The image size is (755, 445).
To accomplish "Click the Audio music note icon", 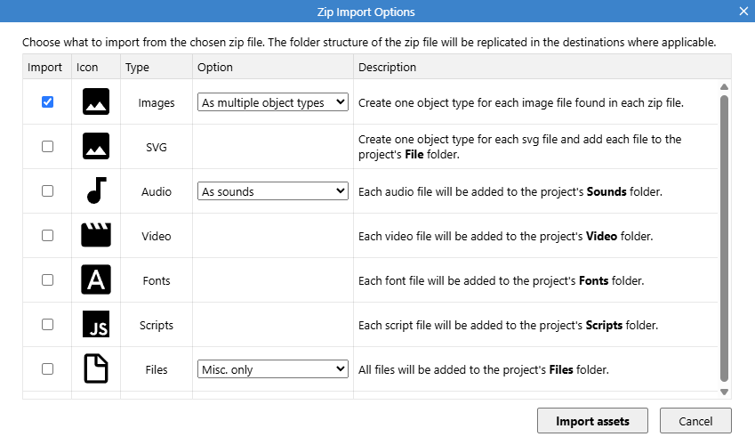I will 95,191.
